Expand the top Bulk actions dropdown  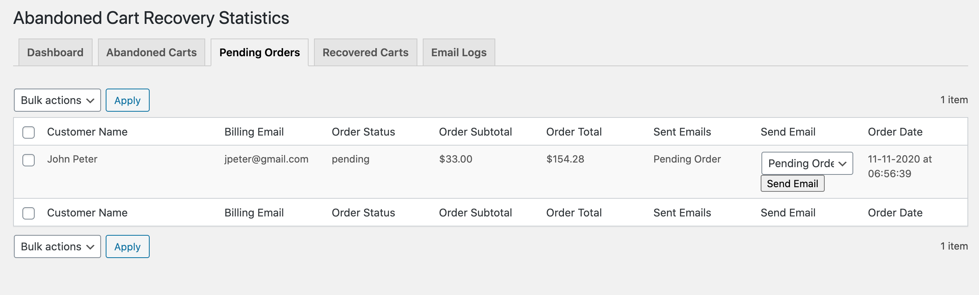[x=57, y=100]
